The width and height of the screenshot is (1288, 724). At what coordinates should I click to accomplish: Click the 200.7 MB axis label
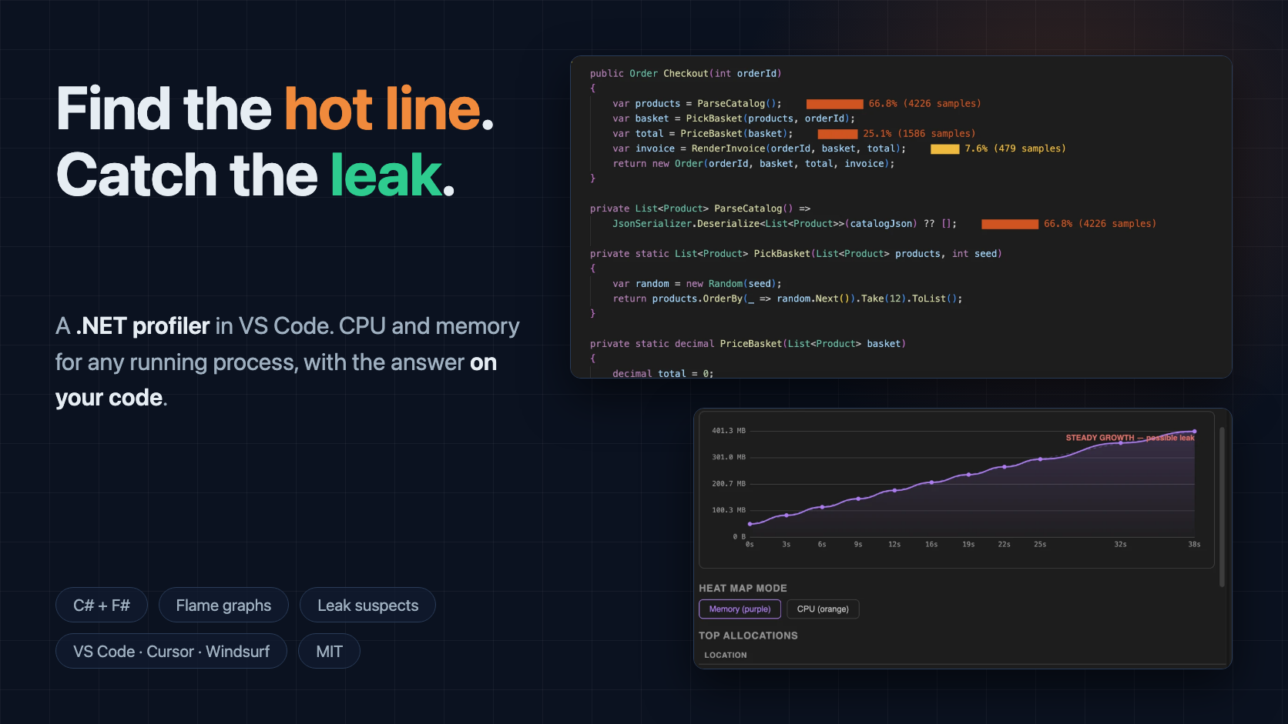728,484
